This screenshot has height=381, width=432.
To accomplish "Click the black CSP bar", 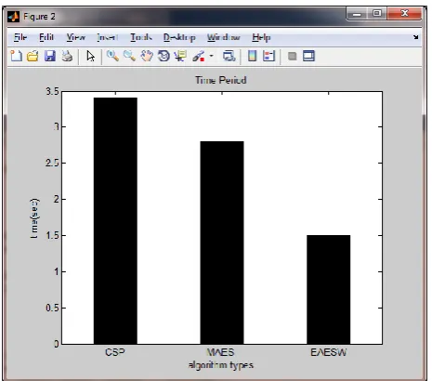I will coord(115,221).
